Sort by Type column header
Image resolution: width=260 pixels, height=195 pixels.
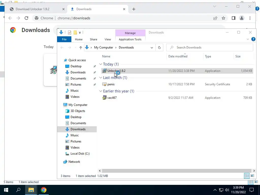208,56
